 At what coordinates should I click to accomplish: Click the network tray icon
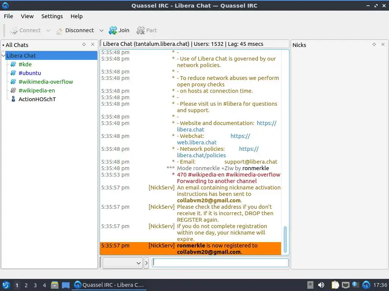346,285
